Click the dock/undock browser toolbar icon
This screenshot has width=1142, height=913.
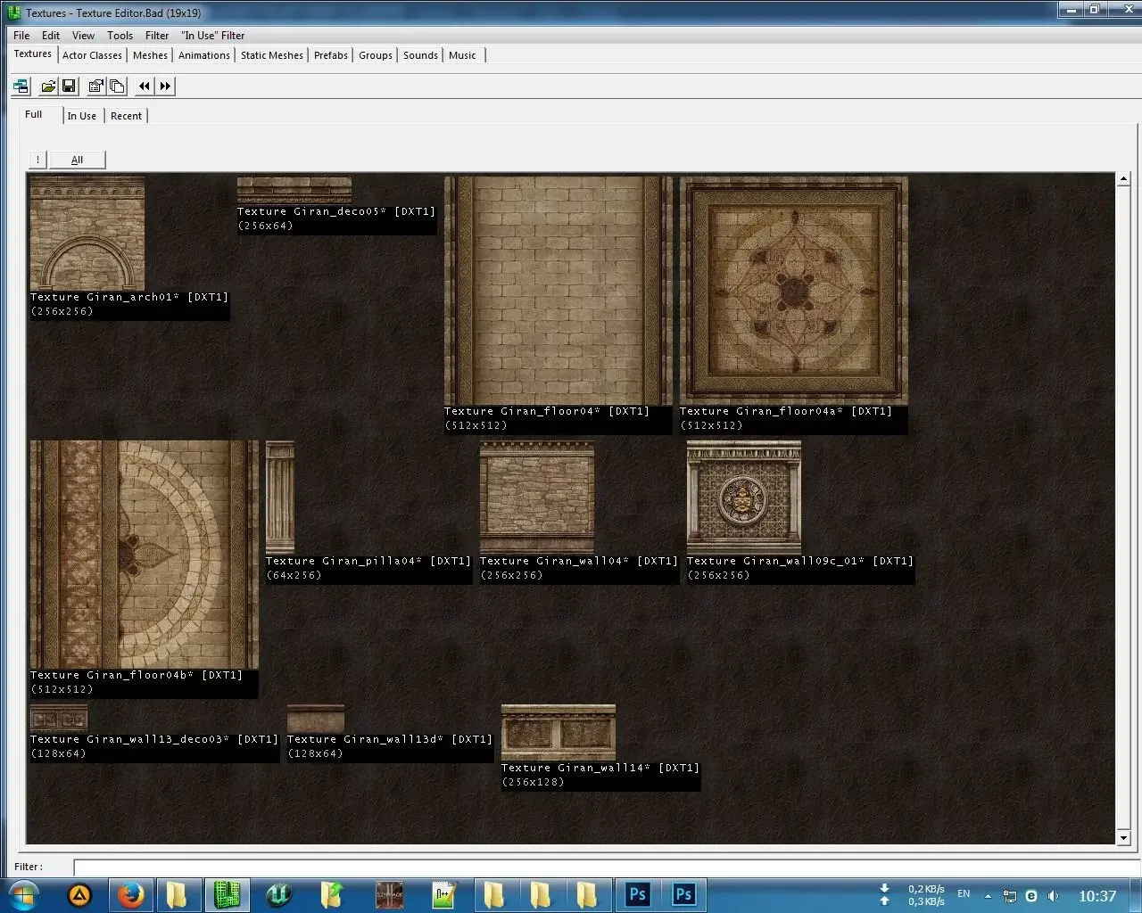pyautogui.click(x=21, y=86)
